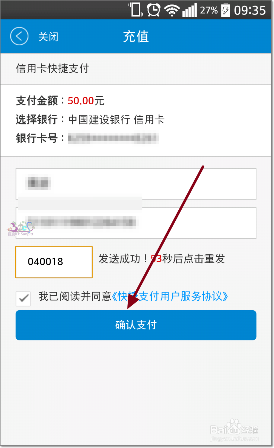Viewport: 274px width, 448px height.
Task: Tap the phone vibrate mode icon
Action: pos(136,10)
